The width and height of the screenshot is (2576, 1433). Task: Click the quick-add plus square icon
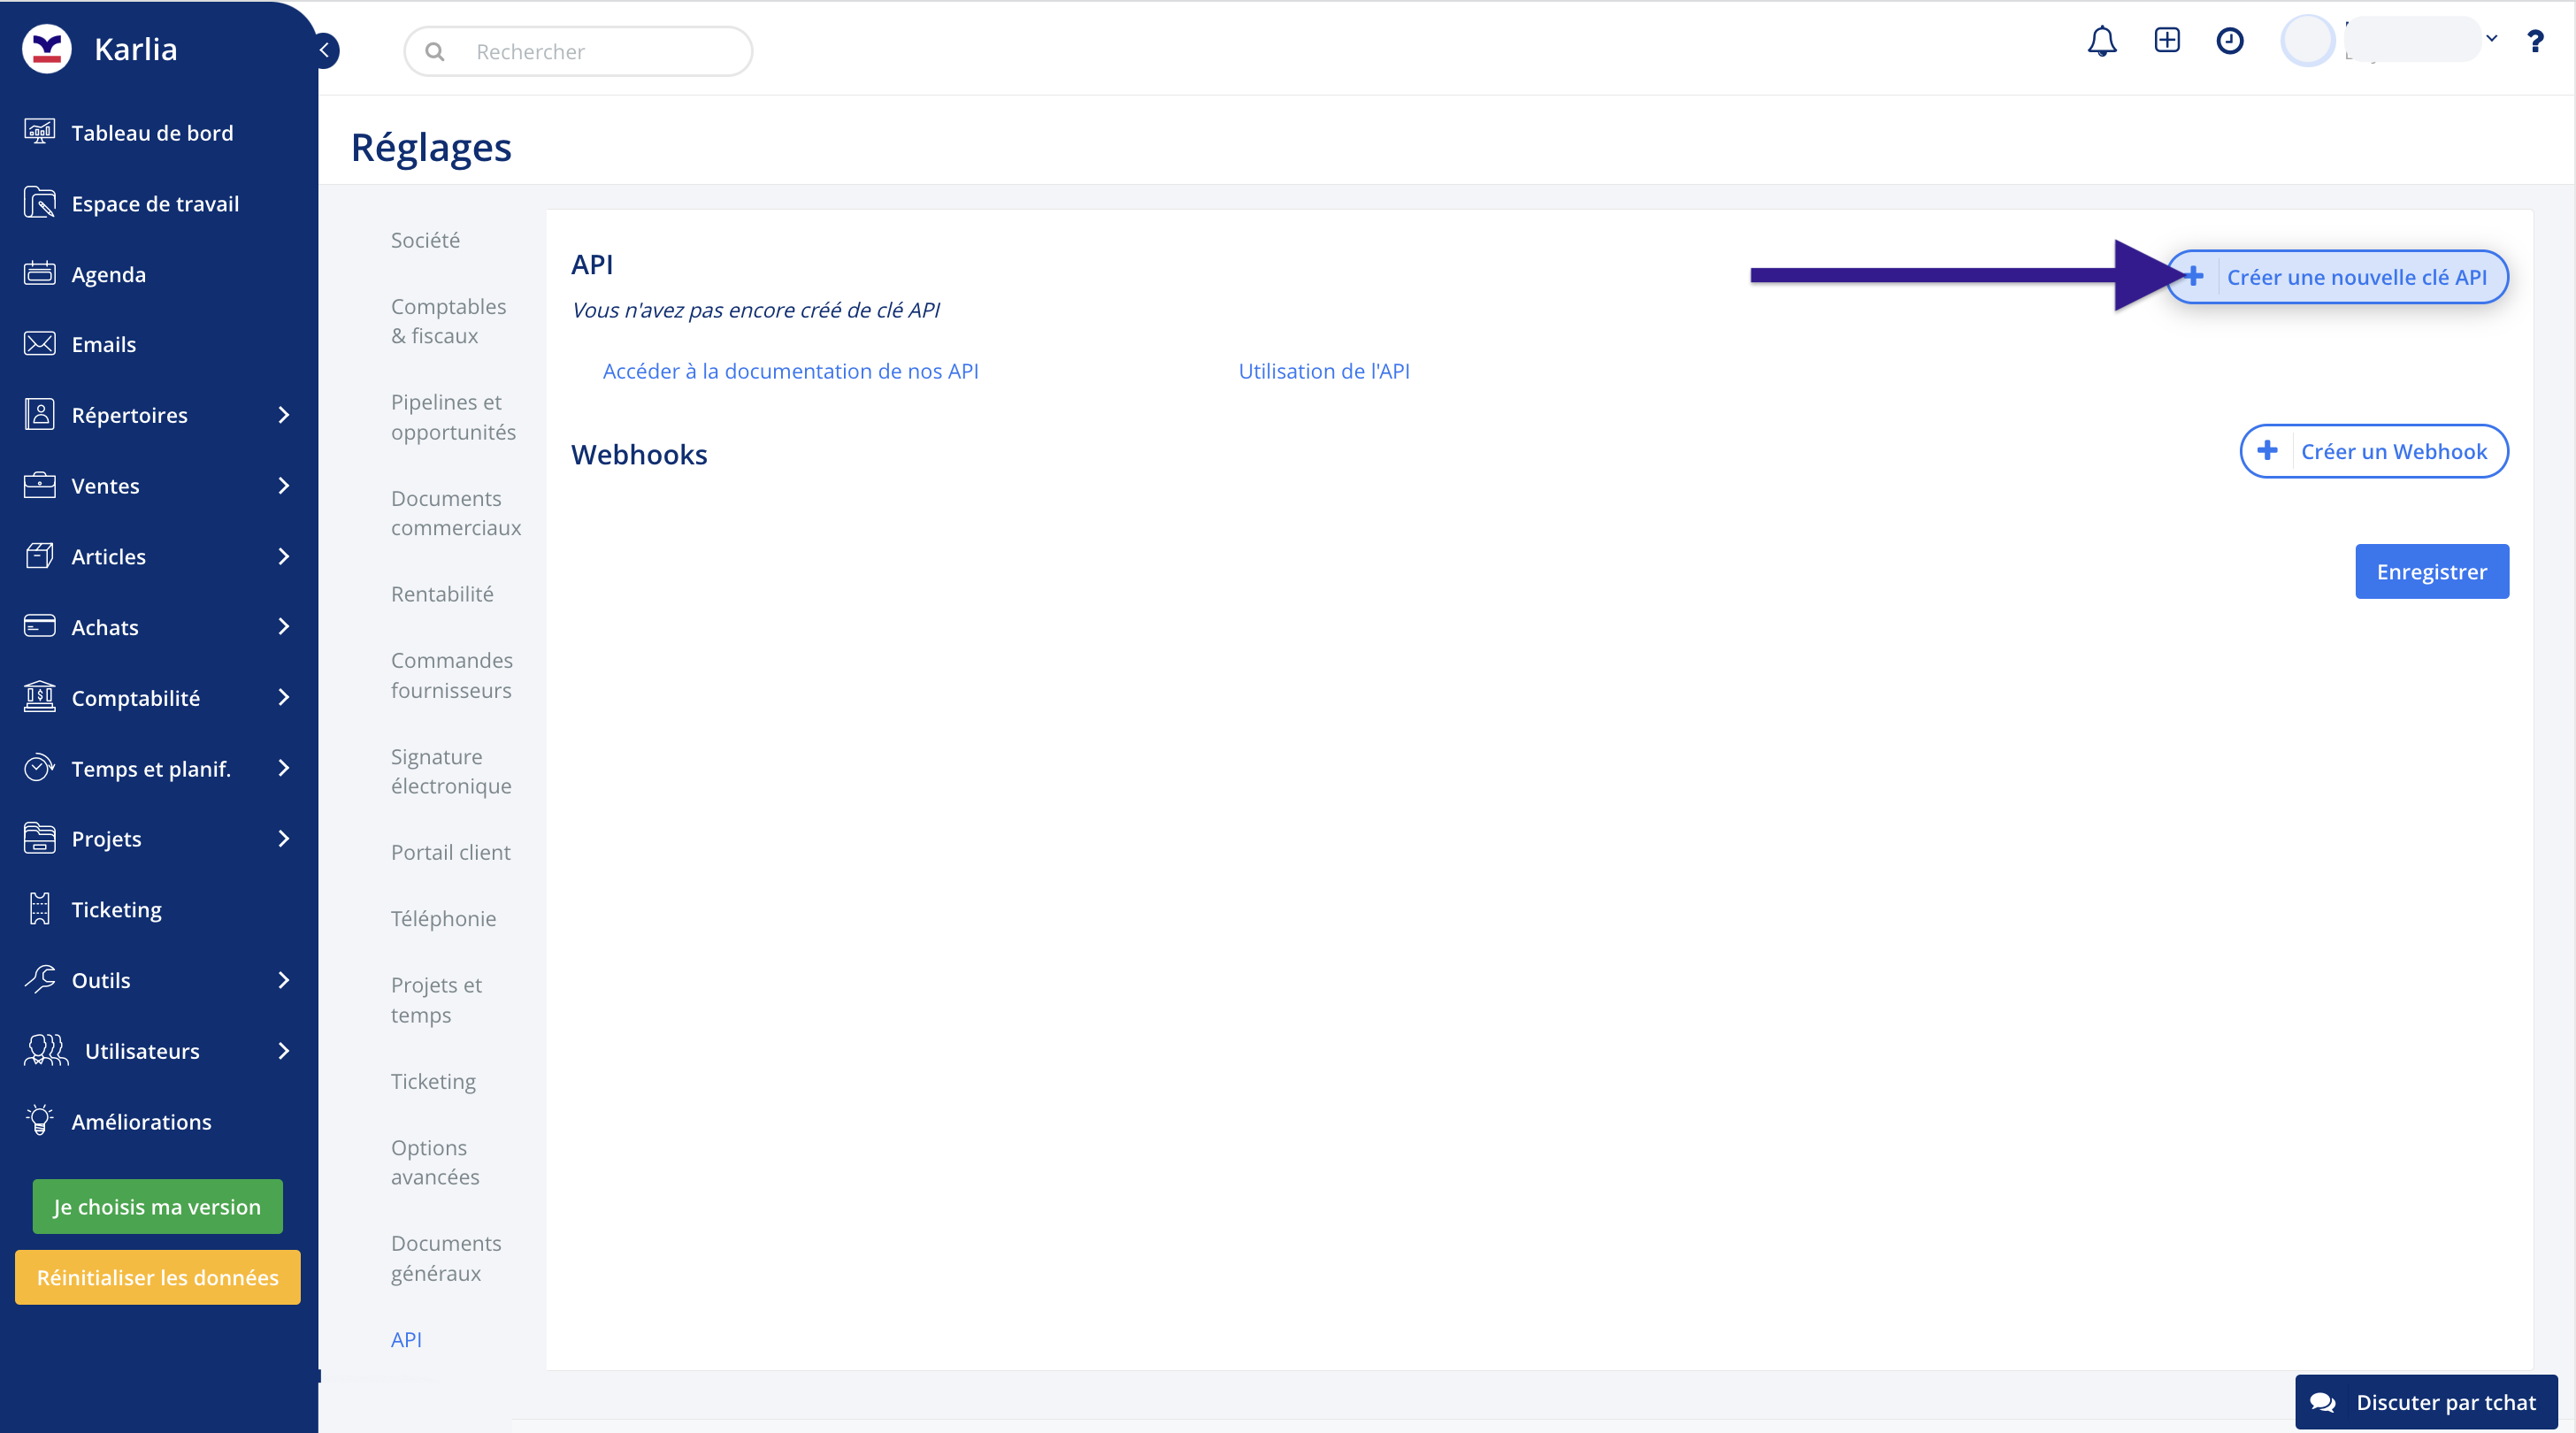click(2166, 41)
